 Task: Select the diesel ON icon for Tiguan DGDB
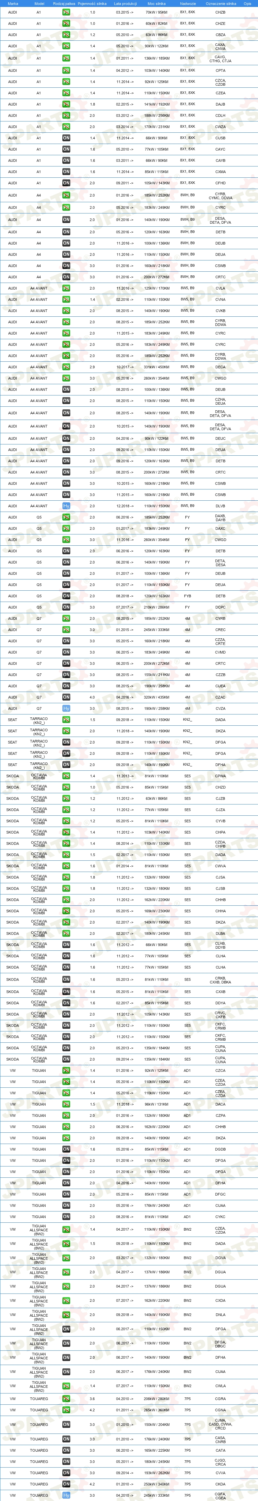tap(66, 1150)
